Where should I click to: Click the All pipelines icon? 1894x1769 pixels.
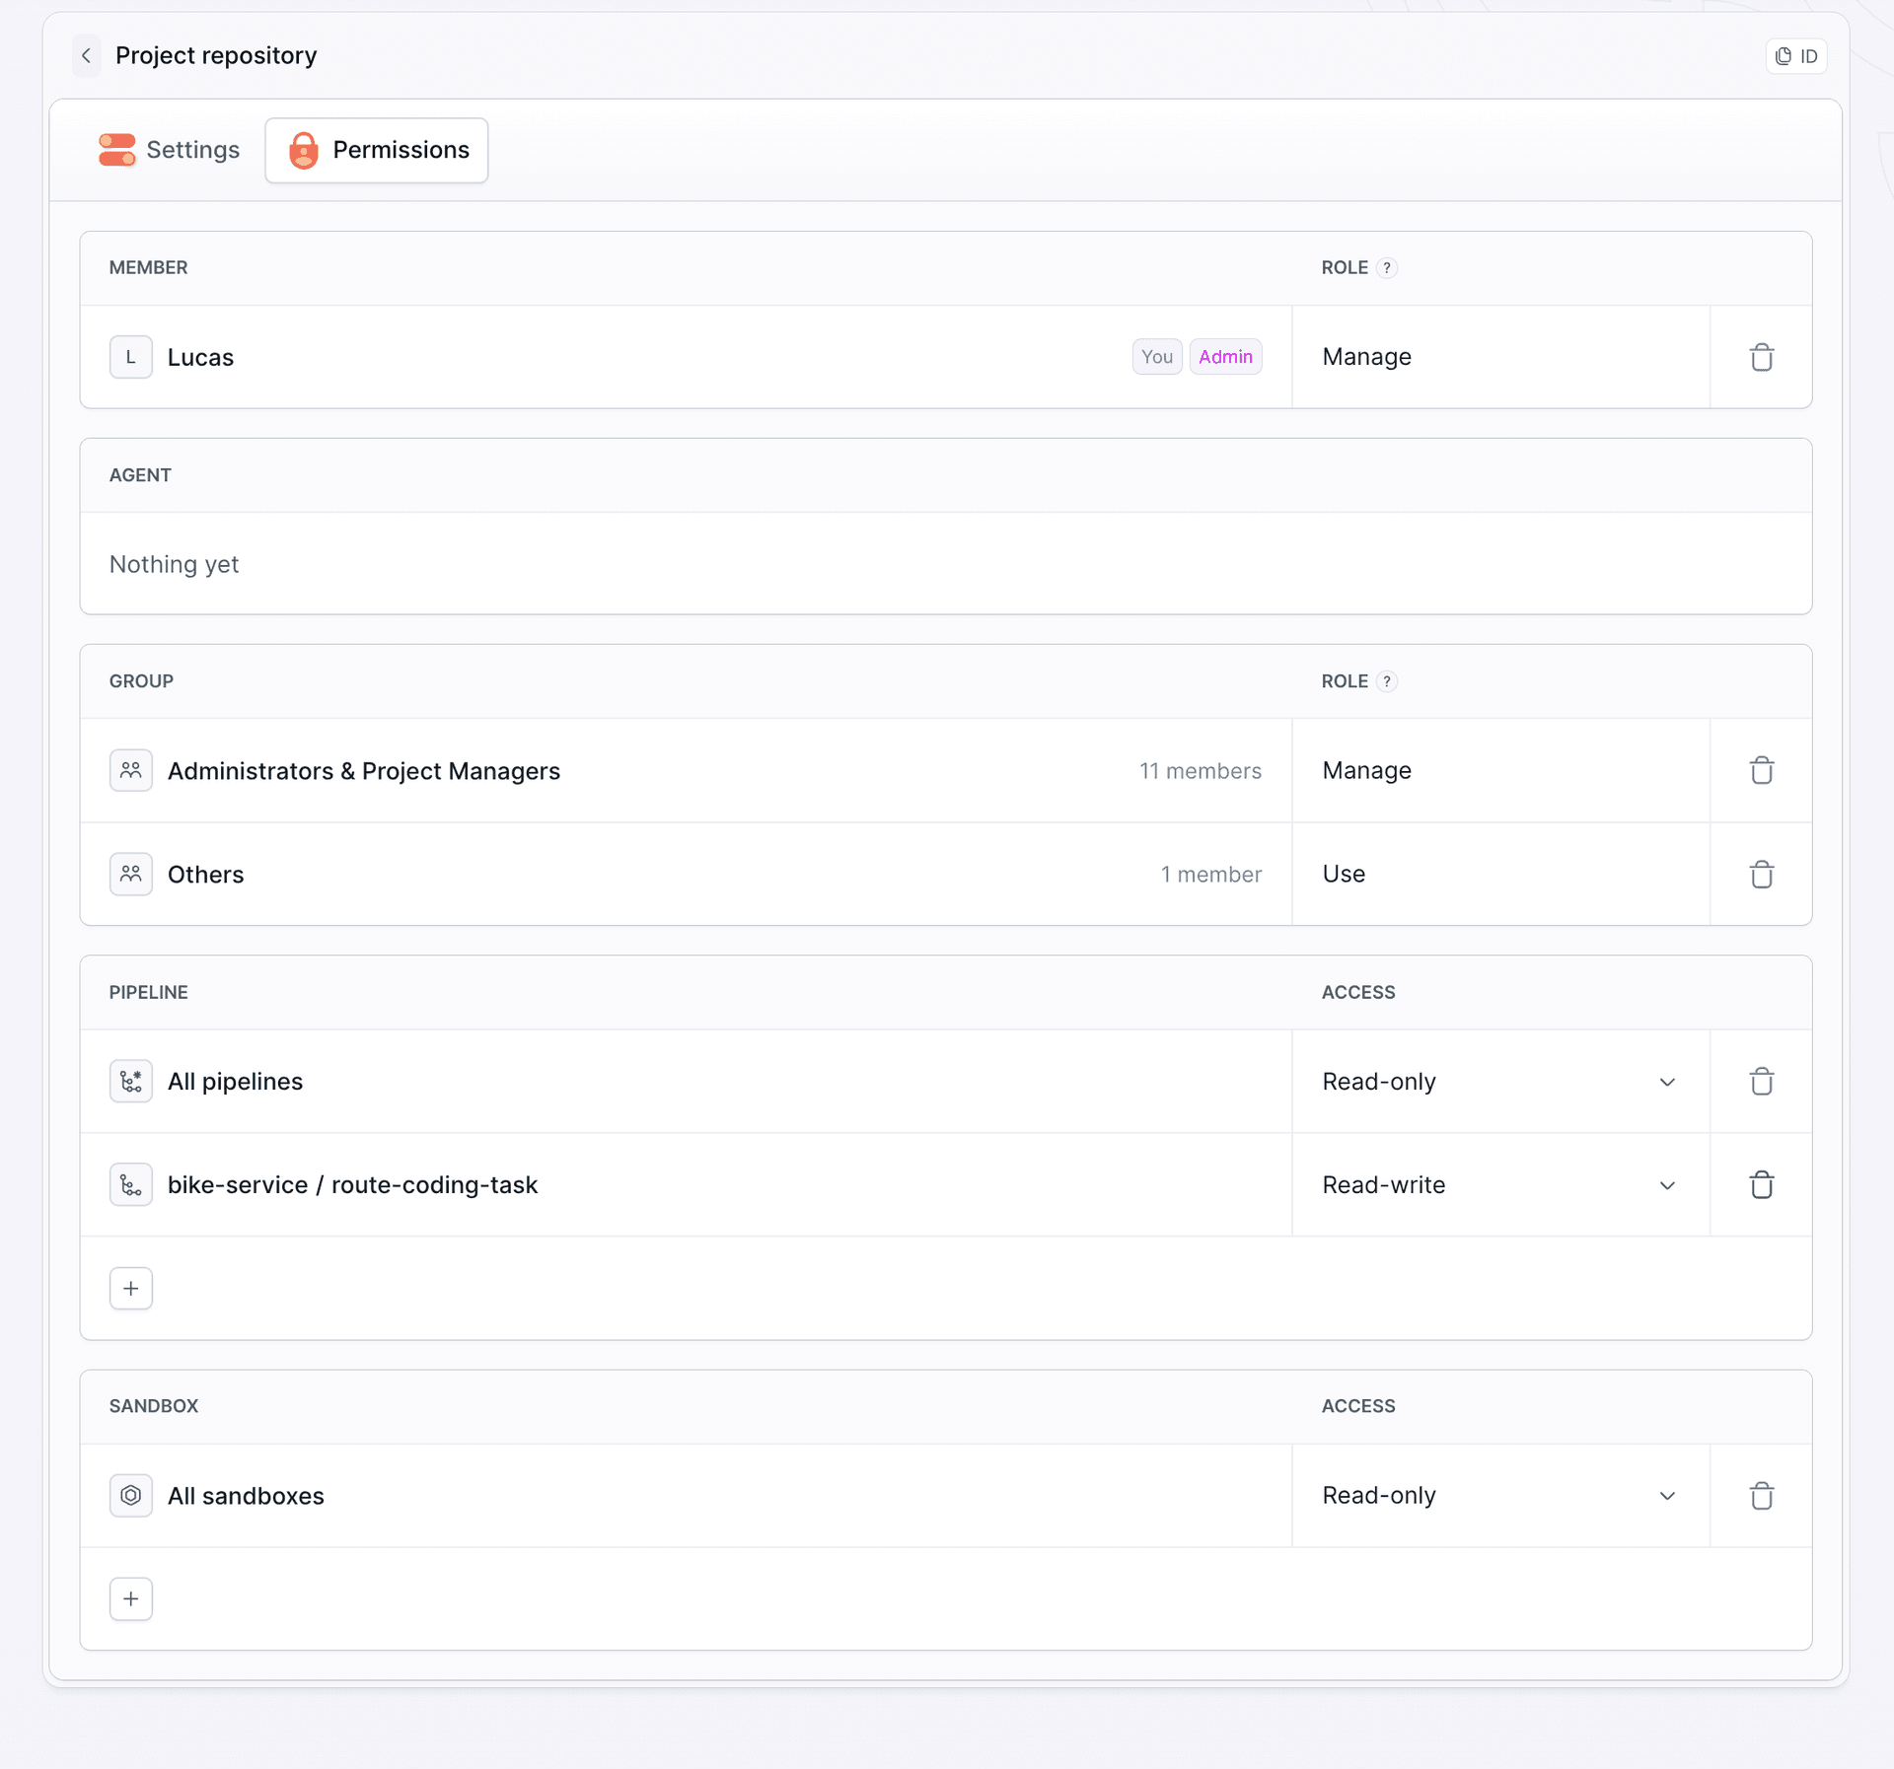[x=131, y=1082]
